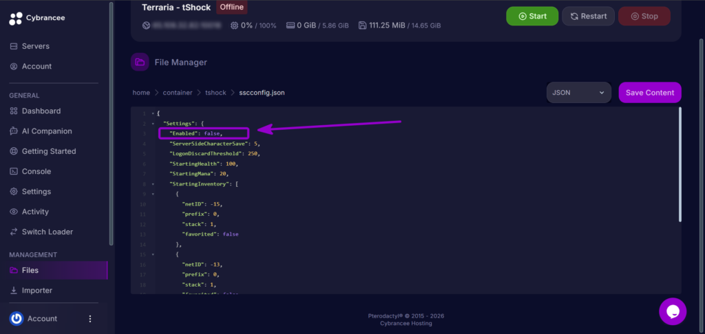The width and height of the screenshot is (705, 334).
Task: Open the JSON language dropdown
Action: point(578,93)
